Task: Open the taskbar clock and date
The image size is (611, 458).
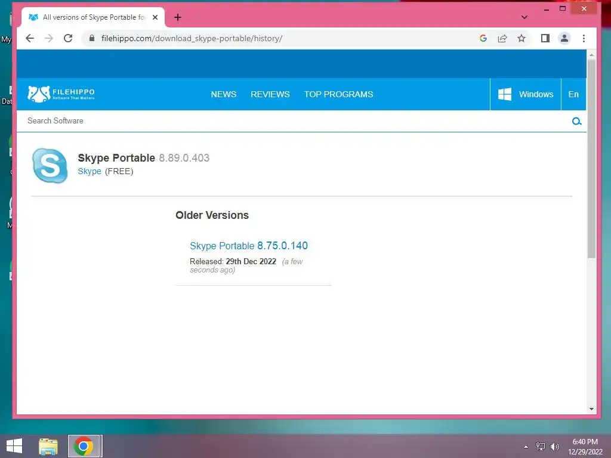Action: point(585,447)
